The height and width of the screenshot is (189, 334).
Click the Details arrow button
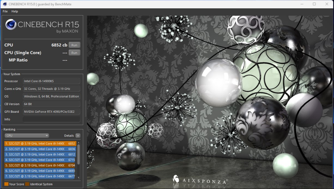[x=78, y=136]
